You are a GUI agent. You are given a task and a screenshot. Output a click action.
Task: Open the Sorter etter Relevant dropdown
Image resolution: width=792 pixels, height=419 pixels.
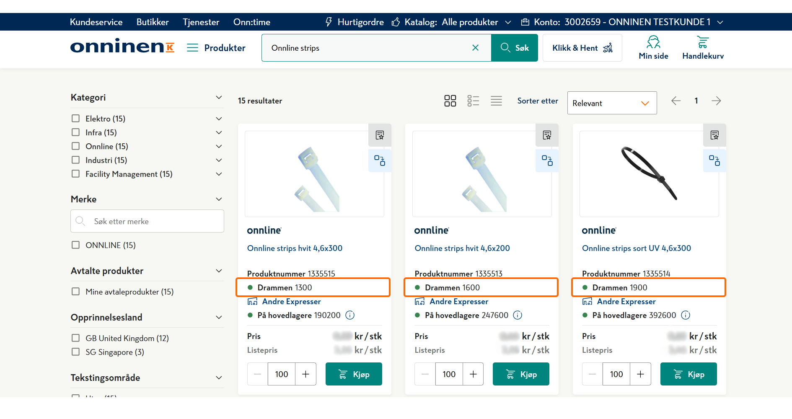(612, 103)
